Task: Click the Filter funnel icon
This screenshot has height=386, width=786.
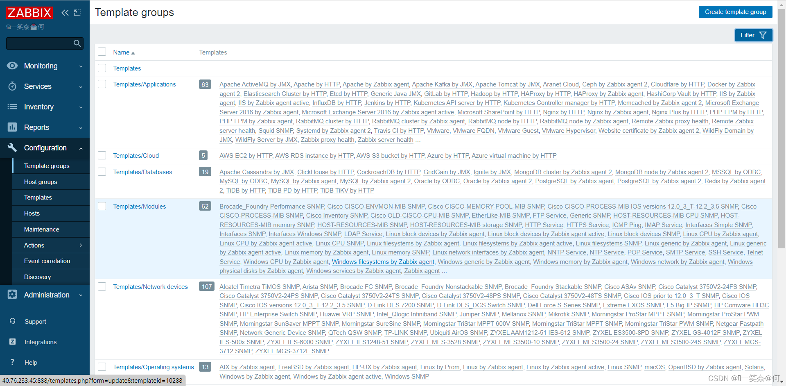Action: coord(763,35)
